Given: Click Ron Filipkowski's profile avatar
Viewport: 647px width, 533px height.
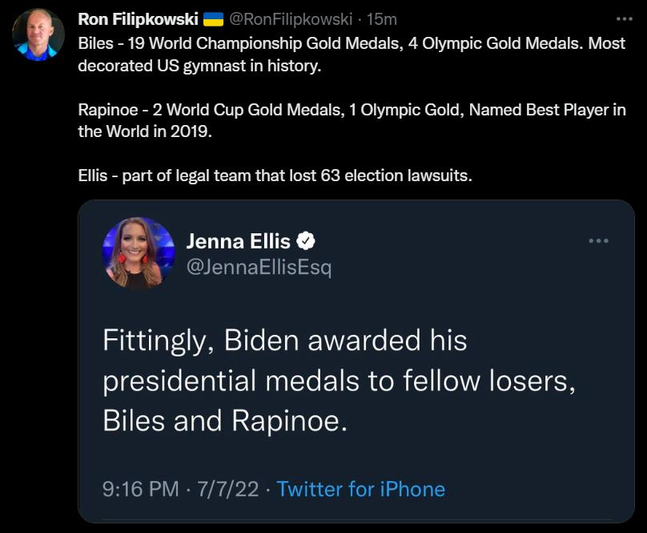Looking at the screenshot, I should 37,30.
